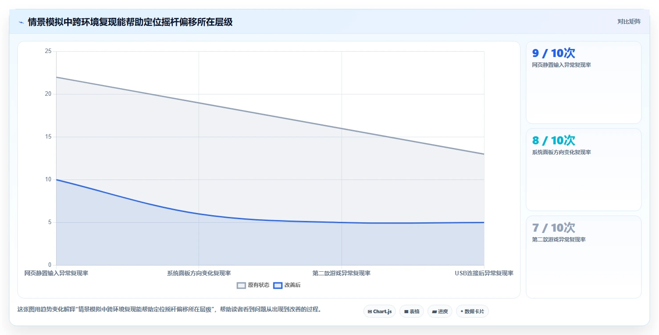Click the 网页静置输入异常复现率 axis label
The width and height of the screenshot is (659, 335).
click(56, 273)
